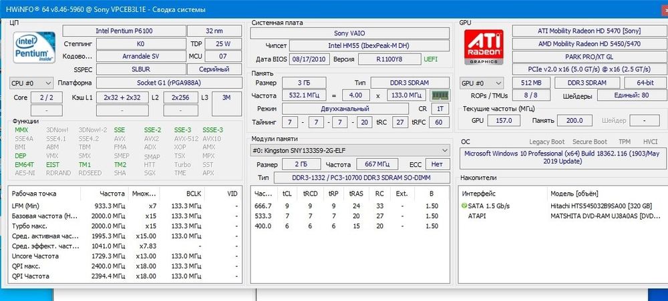Click the TDP 25 W value
This screenshot has width=668, height=301.
coord(223,44)
